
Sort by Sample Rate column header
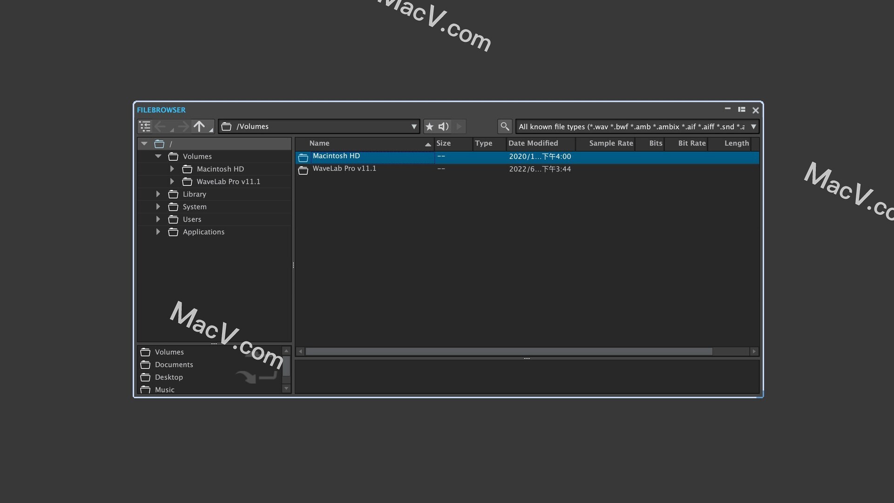tap(605, 143)
